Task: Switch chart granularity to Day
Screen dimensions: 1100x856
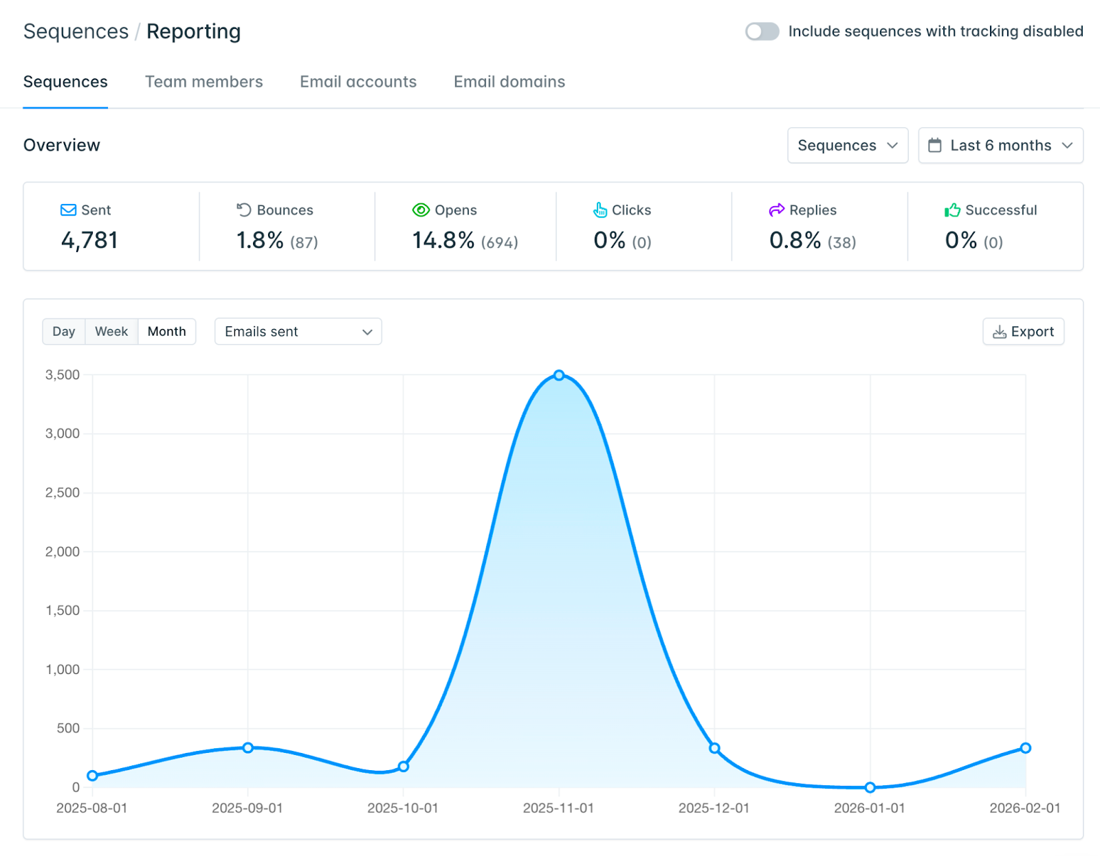Action: coord(64,332)
